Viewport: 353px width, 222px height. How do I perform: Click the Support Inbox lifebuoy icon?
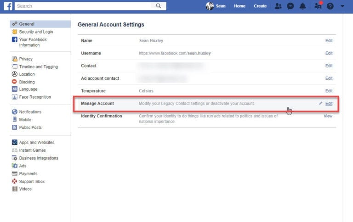15,181
